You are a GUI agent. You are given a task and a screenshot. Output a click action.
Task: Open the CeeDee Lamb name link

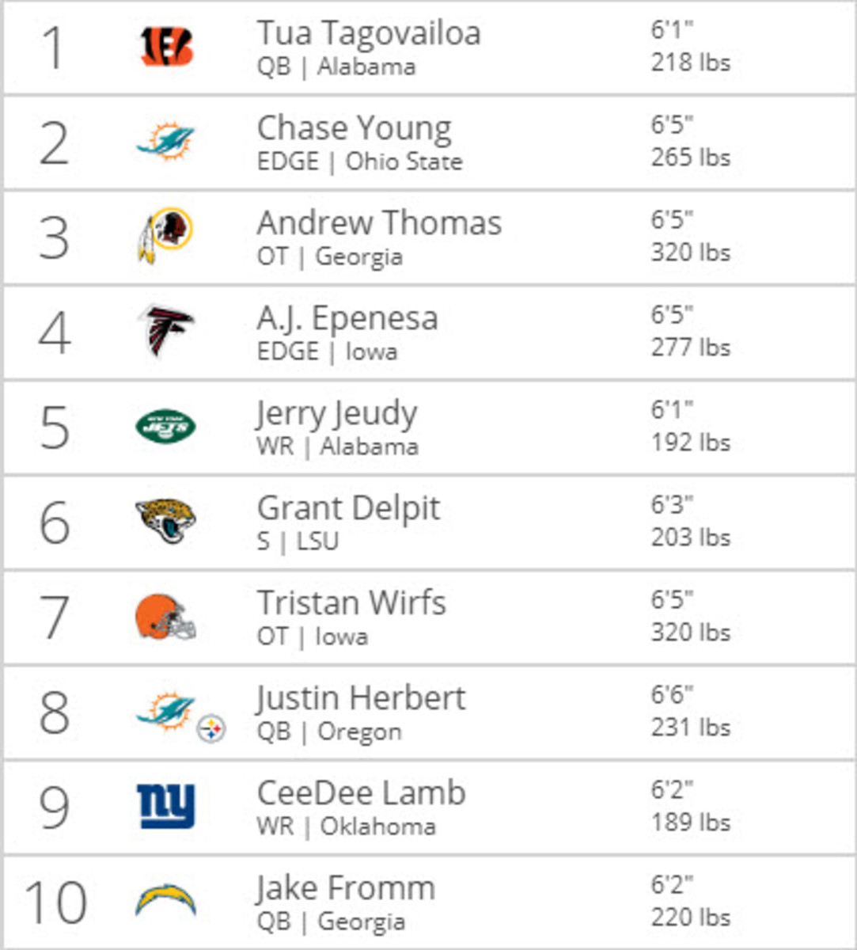[362, 793]
